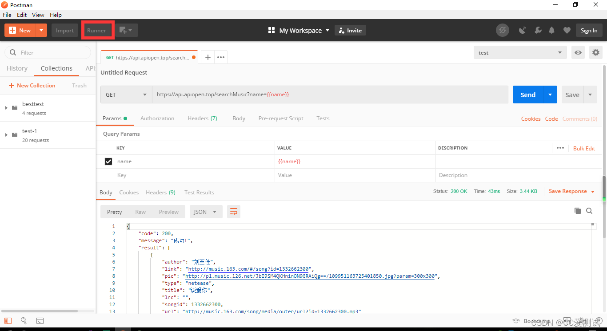Click the sync offline status icon
This screenshot has width=607, height=331.
click(503, 30)
